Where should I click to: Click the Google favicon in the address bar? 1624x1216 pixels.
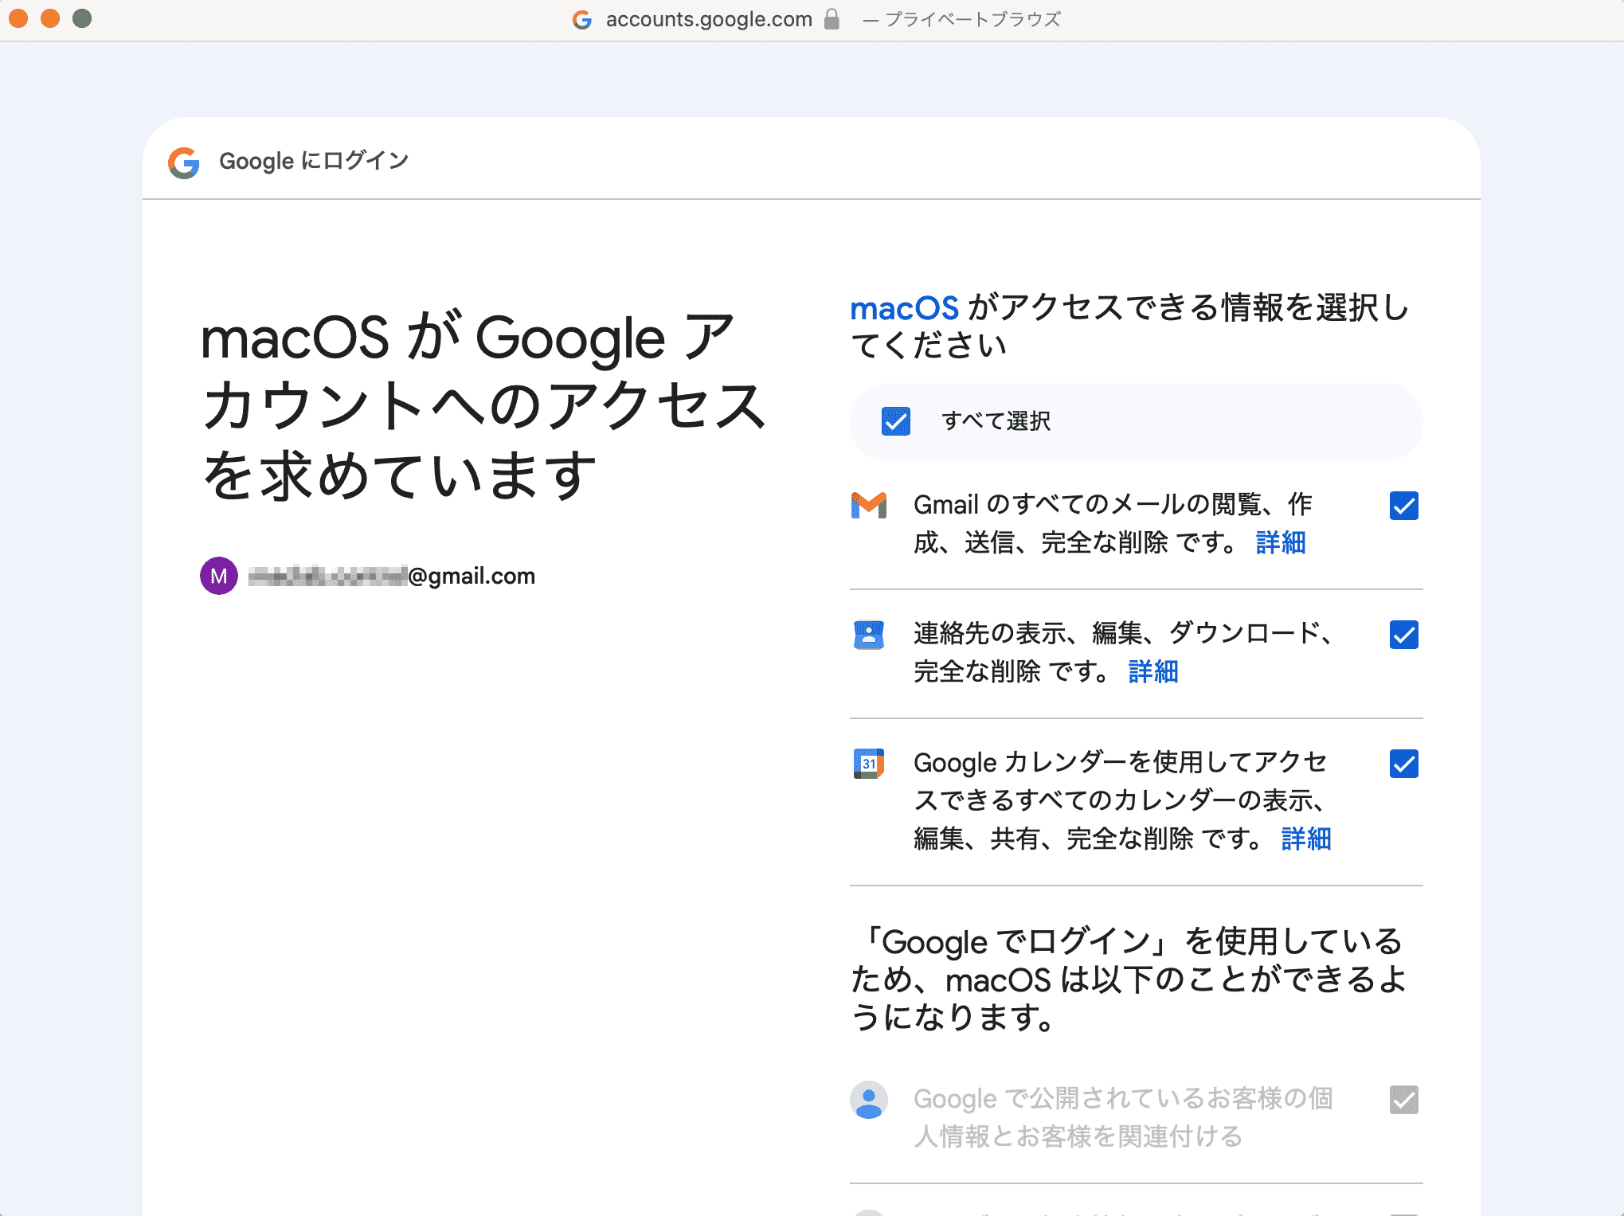pos(582,20)
